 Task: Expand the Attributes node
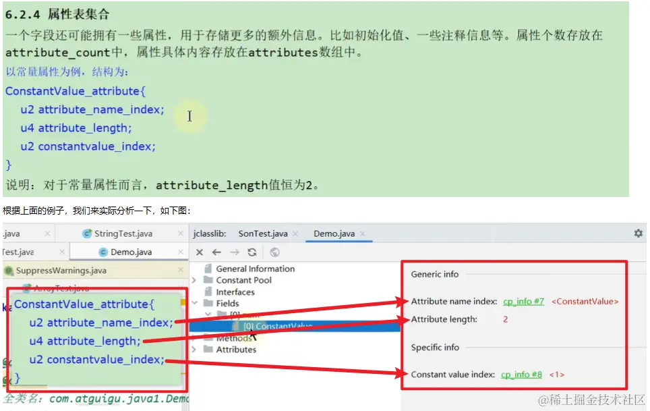click(194, 349)
